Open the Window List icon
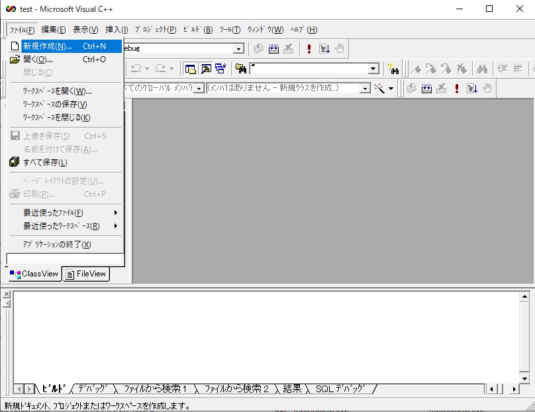Viewport: 535px width, 412px height. click(x=220, y=69)
